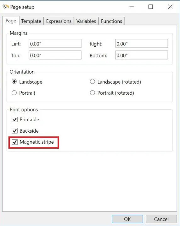Select the Functions tab
This screenshot has width=180, height=226.
coord(111,21)
